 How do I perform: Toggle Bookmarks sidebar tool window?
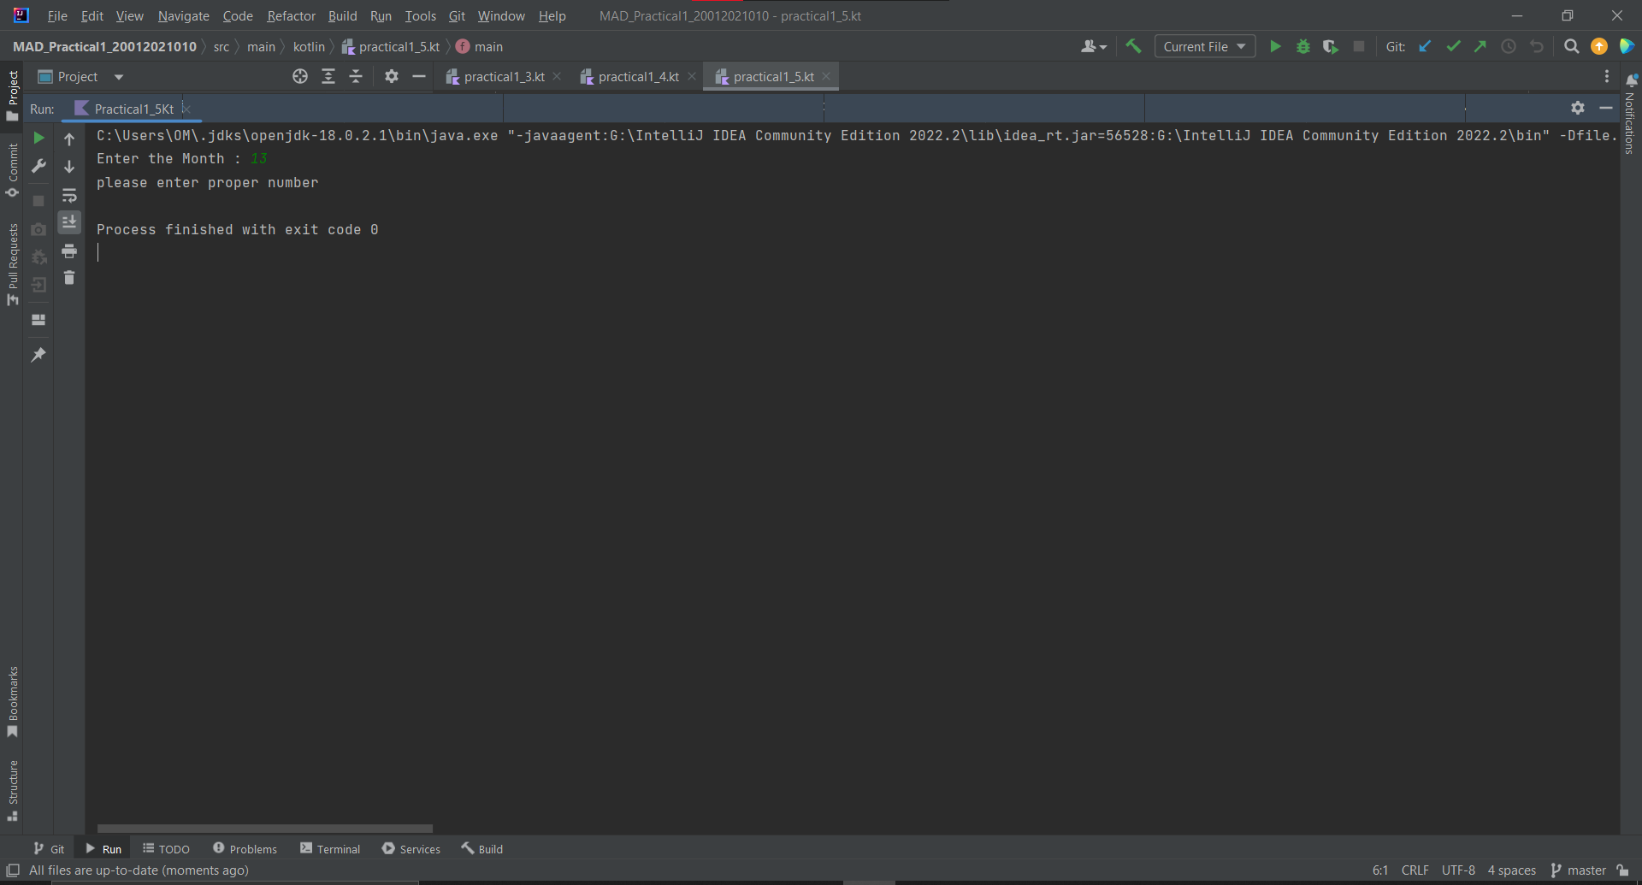[x=12, y=702]
